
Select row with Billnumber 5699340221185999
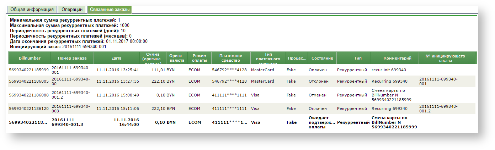tap(29, 70)
